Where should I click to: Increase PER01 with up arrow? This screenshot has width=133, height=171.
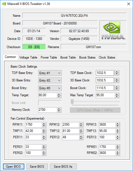click(44, 146)
